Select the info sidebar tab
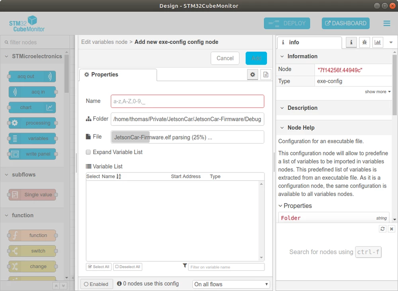The width and height of the screenshot is (398, 291). point(310,42)
